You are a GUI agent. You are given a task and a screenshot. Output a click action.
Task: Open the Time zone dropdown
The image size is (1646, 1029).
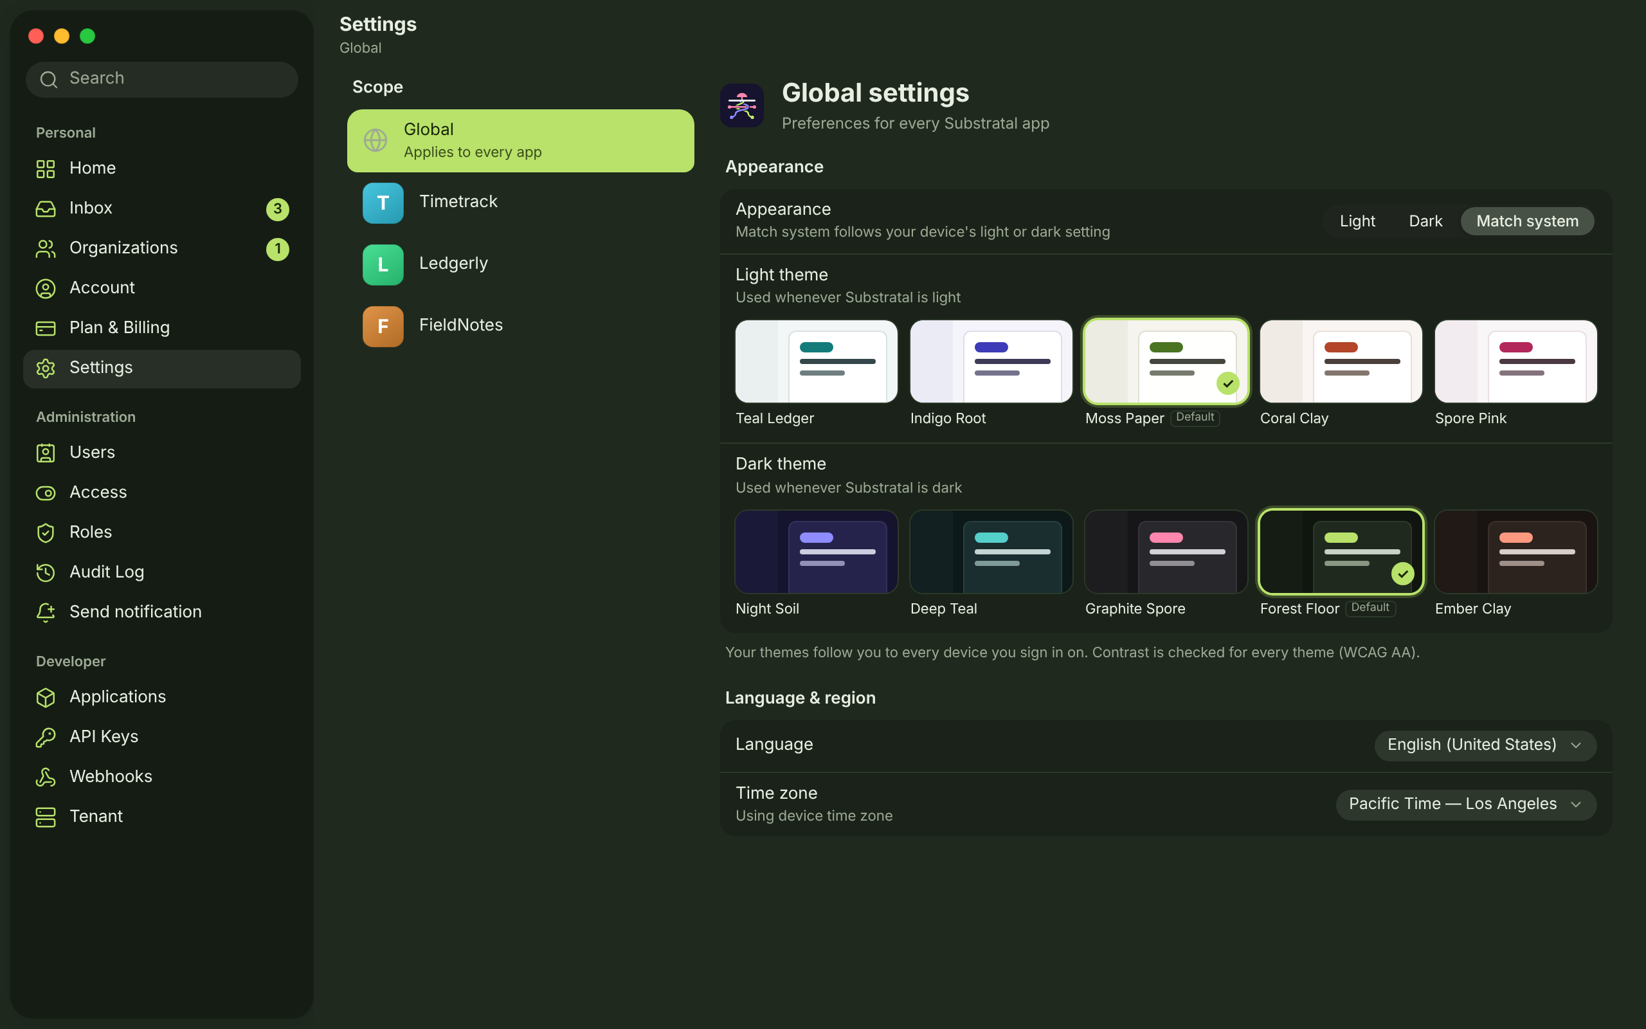click(x=1466, y=805)
